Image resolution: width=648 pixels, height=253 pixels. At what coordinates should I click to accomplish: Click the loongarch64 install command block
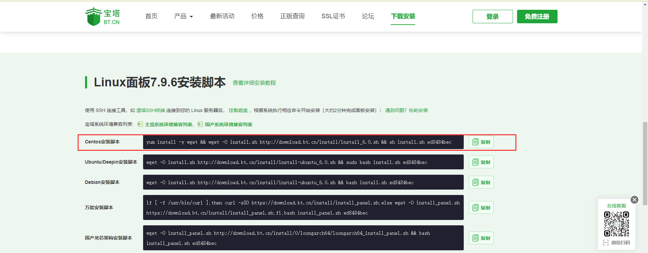[x=303, y=238]
